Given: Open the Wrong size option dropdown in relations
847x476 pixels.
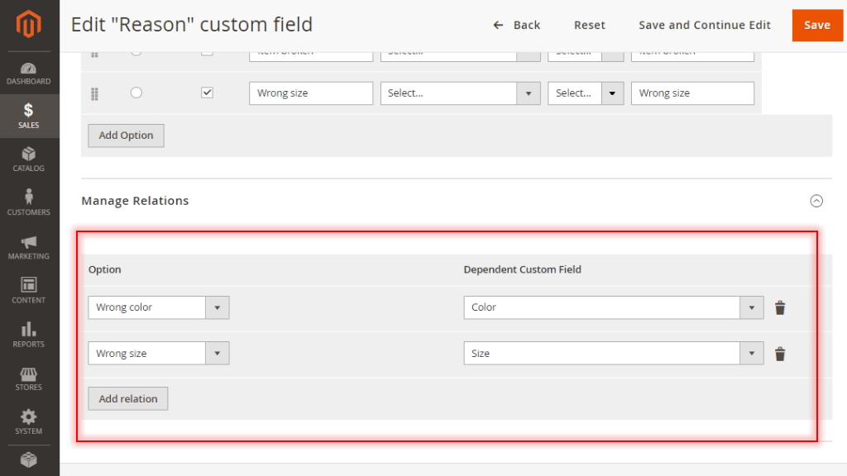Looking at the screenshot, I should click(158, 354).
